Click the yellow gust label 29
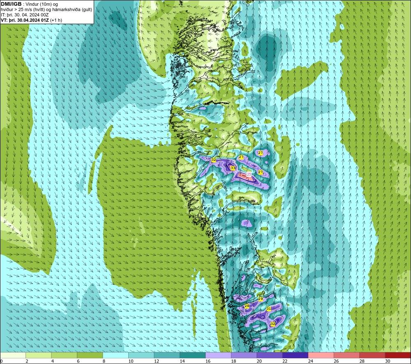This screenshot has height=364, width=411. (x=260, y=299)
